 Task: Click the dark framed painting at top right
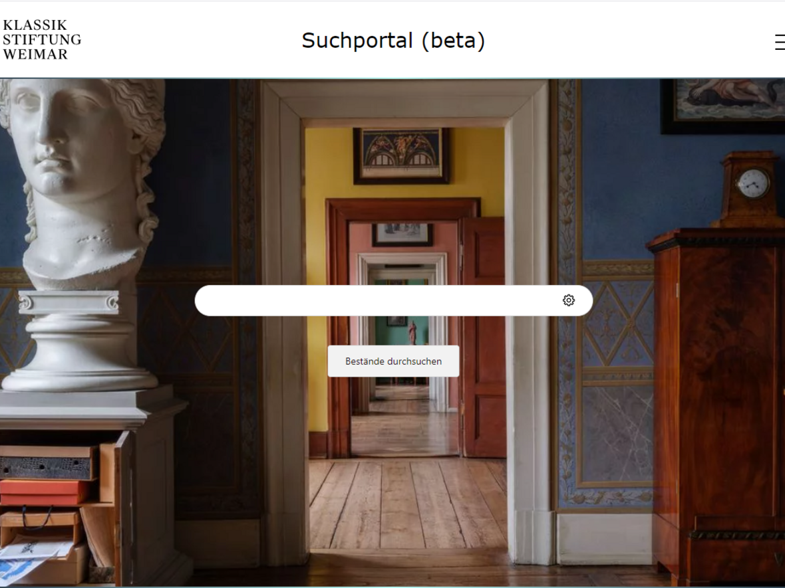click(723, 106)
